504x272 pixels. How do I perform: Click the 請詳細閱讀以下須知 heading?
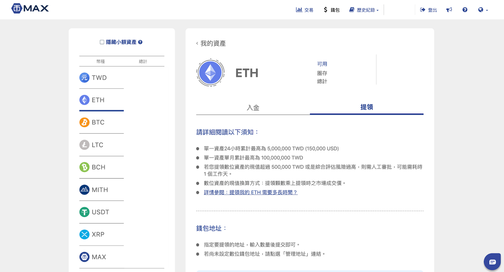(227, 132)
